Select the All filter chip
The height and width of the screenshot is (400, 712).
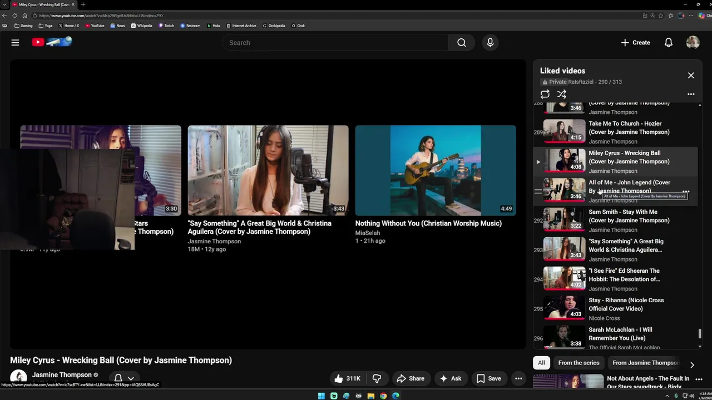(541, 363)
